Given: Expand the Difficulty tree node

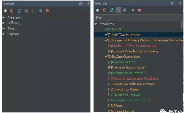Looking at the screenshot, I should tap(4, 23).
